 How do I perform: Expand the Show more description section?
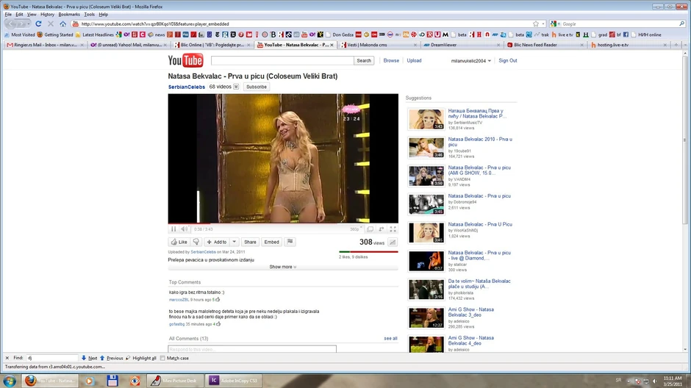[x=283, y=267]
